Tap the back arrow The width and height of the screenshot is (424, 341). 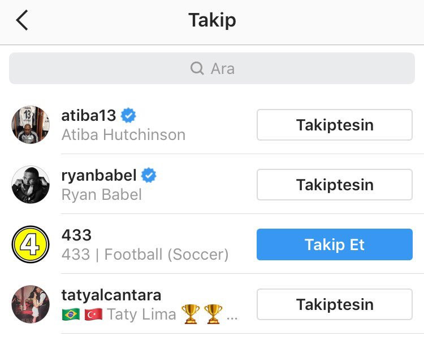coord(22,21)
